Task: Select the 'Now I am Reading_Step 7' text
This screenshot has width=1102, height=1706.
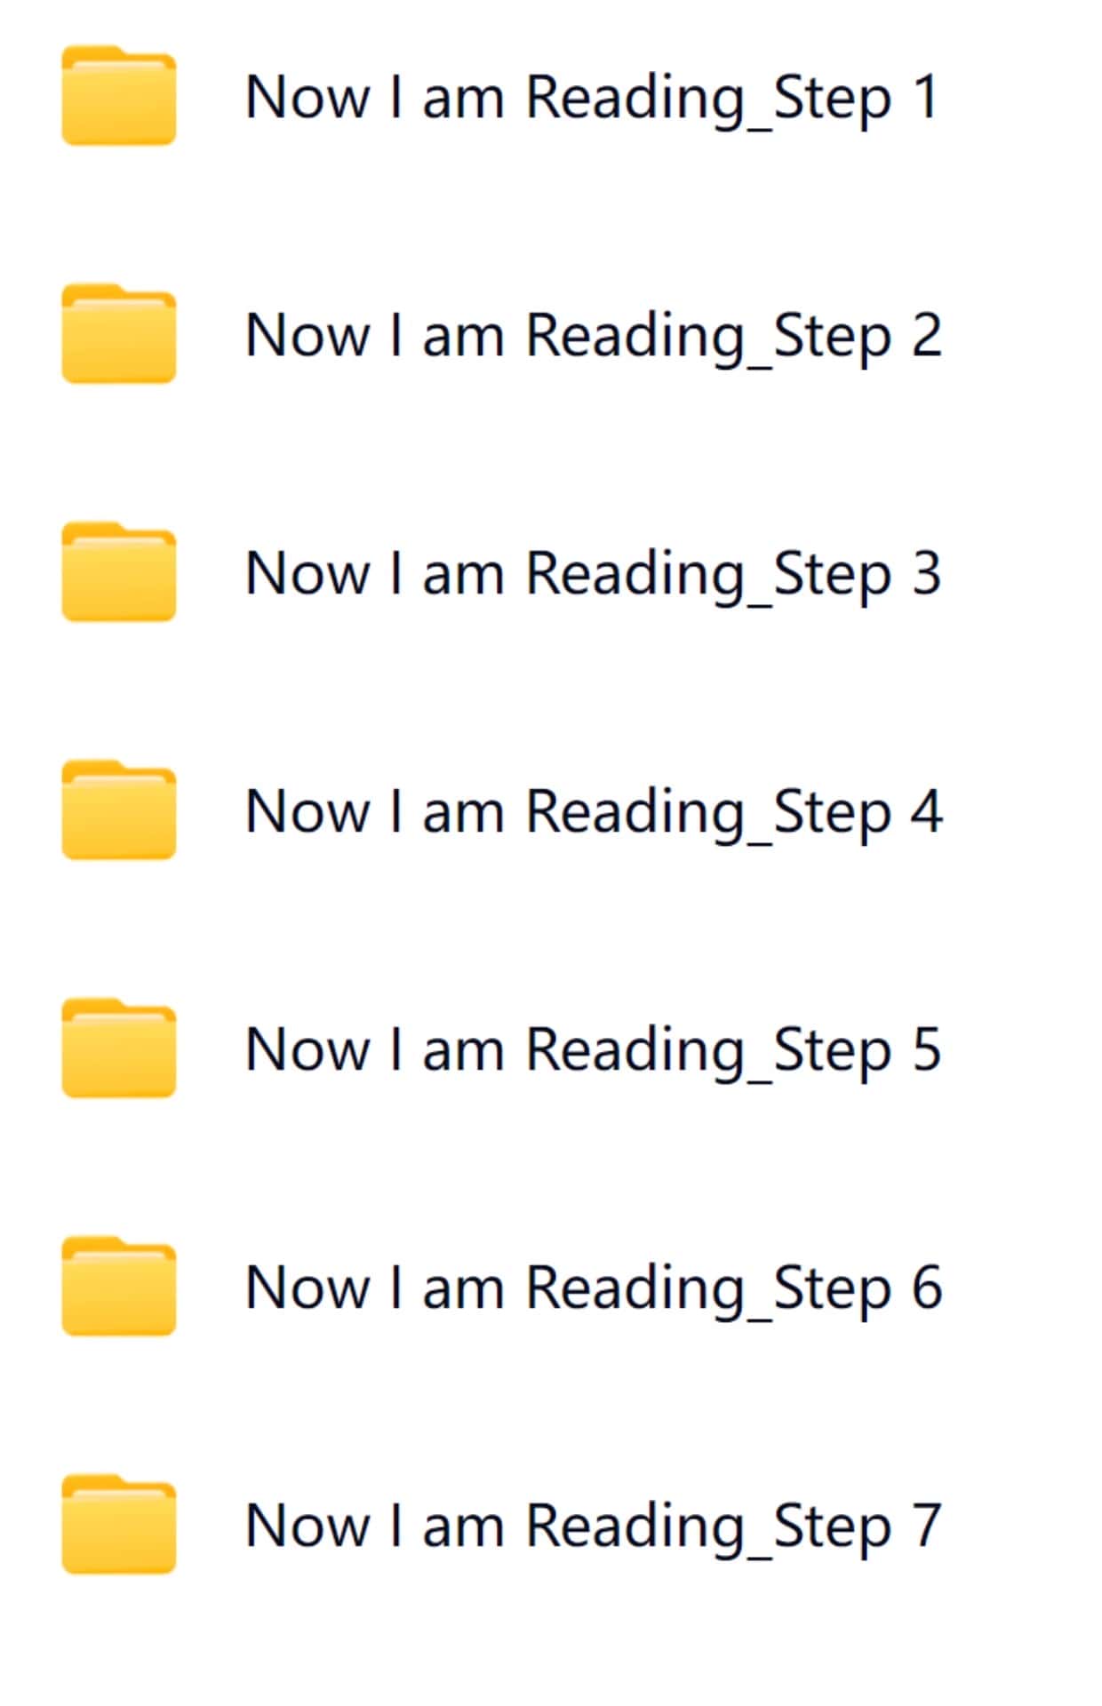Action: 593,1527
